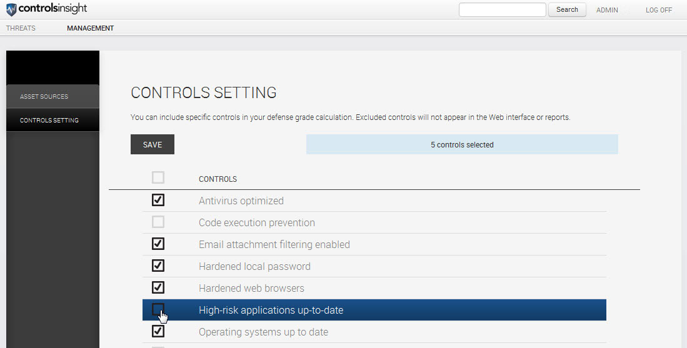This screenshot has height=348, width=687.
Task: Click inside the search text field
Action: [502, 10]
